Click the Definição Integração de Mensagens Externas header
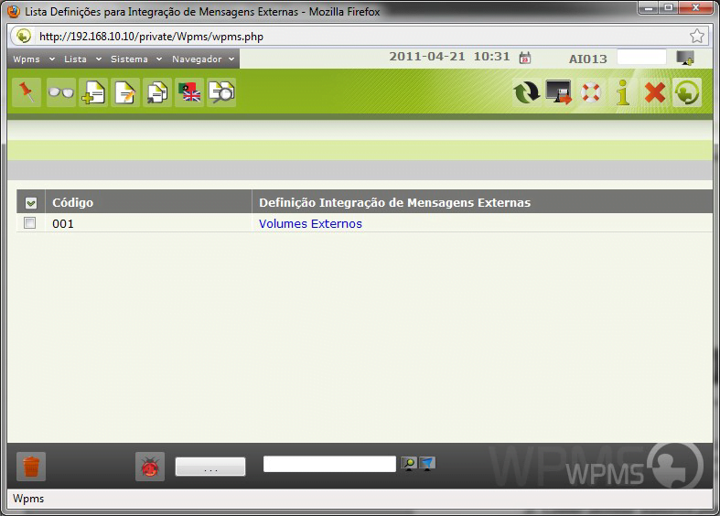This screenshot has width=720, height=516. pyautogui.click(x=395, y=202)
